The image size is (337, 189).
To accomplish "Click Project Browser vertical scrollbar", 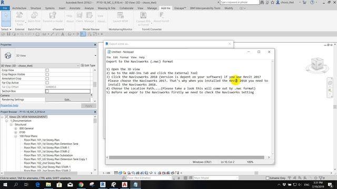I will (x=95, y=121).
